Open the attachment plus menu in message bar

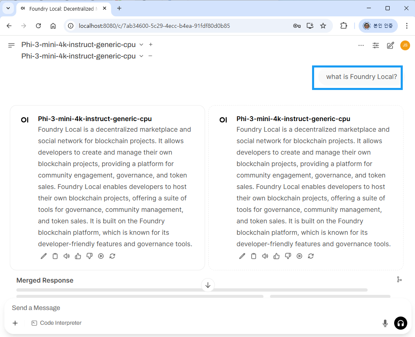[x=15, y=323]
